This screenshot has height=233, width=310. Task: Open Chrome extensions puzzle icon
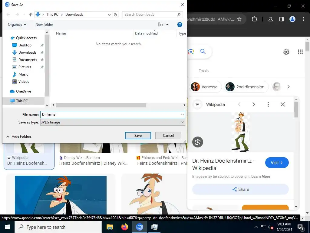coord(254,19)
